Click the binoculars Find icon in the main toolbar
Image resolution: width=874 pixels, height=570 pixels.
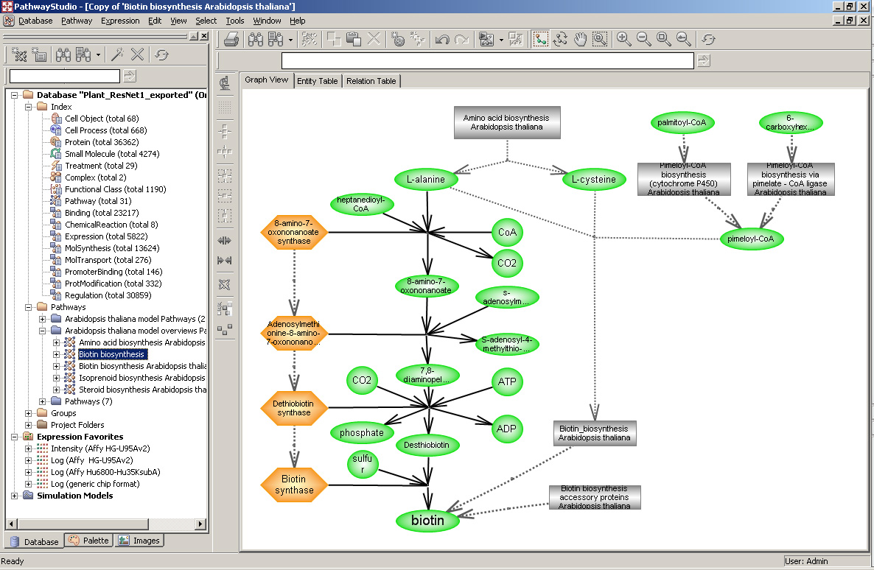[x=256, y=39]
